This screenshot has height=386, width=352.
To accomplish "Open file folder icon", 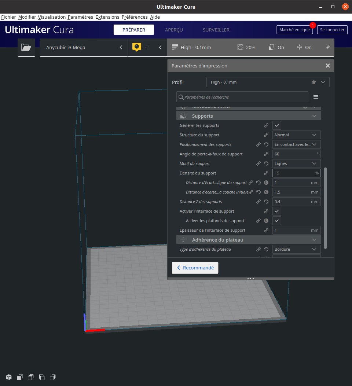I will [x=26, y=47].
